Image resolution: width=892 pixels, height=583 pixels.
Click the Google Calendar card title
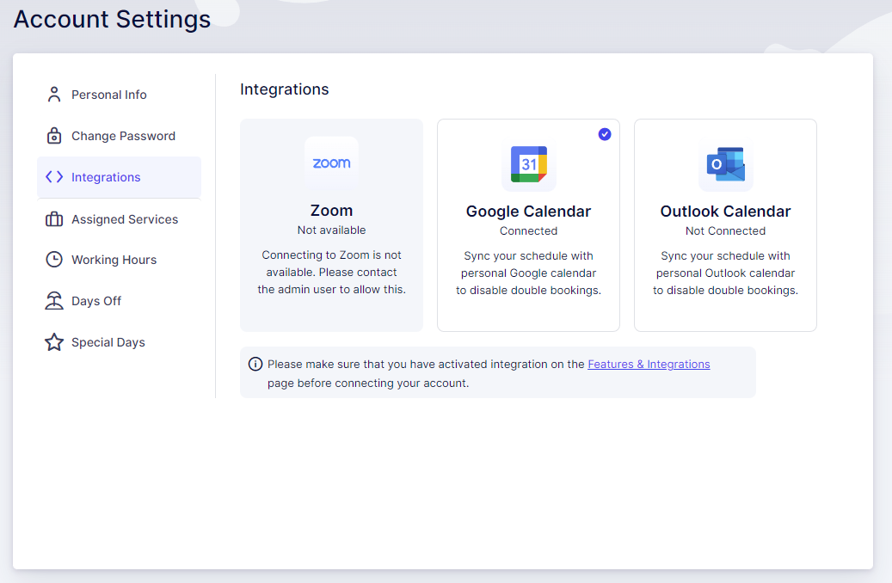pyautogui.click(x=528, y=212)
